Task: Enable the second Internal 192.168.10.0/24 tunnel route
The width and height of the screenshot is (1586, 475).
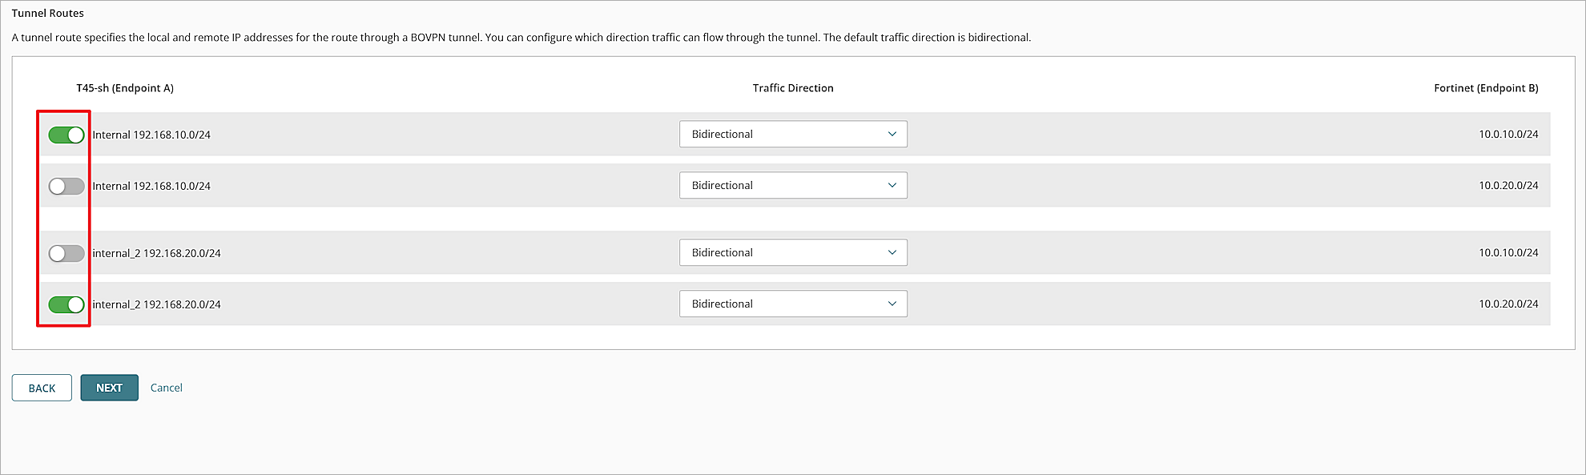Action: click(66, 185)
